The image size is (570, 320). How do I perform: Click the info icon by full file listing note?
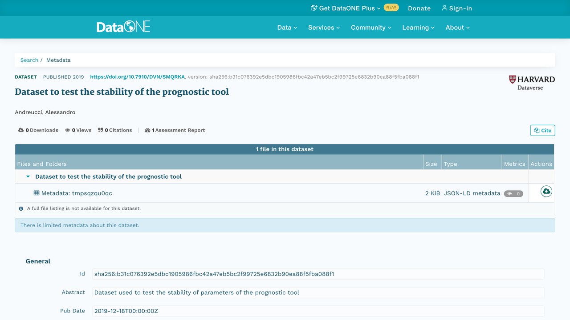(x=21, y=208)
